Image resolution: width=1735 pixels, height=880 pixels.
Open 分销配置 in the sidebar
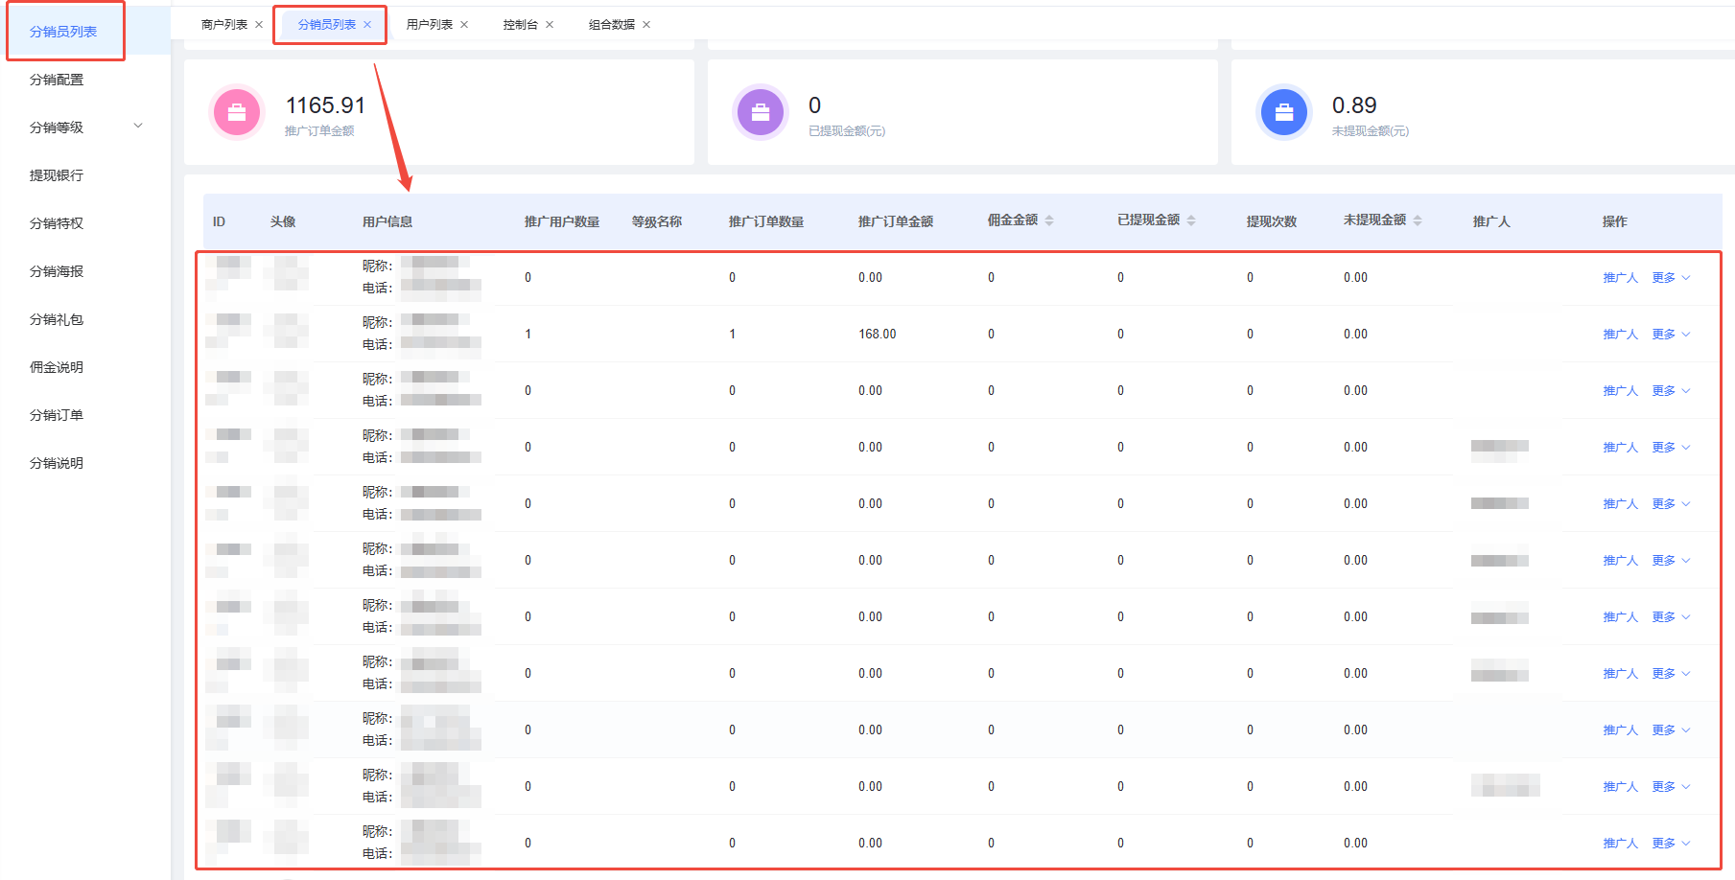pyautogui.click(x=57, y=80)
